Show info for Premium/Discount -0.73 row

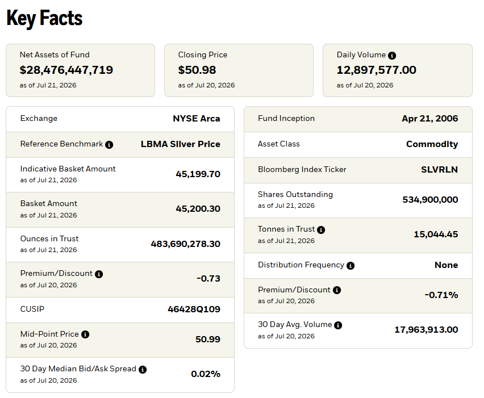(x=99, y=274)
